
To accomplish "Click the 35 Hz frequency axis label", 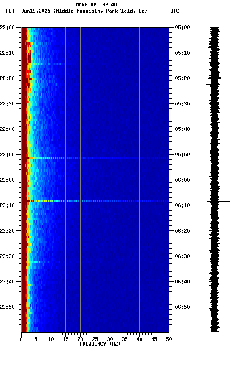I will (x=125, y=339).
